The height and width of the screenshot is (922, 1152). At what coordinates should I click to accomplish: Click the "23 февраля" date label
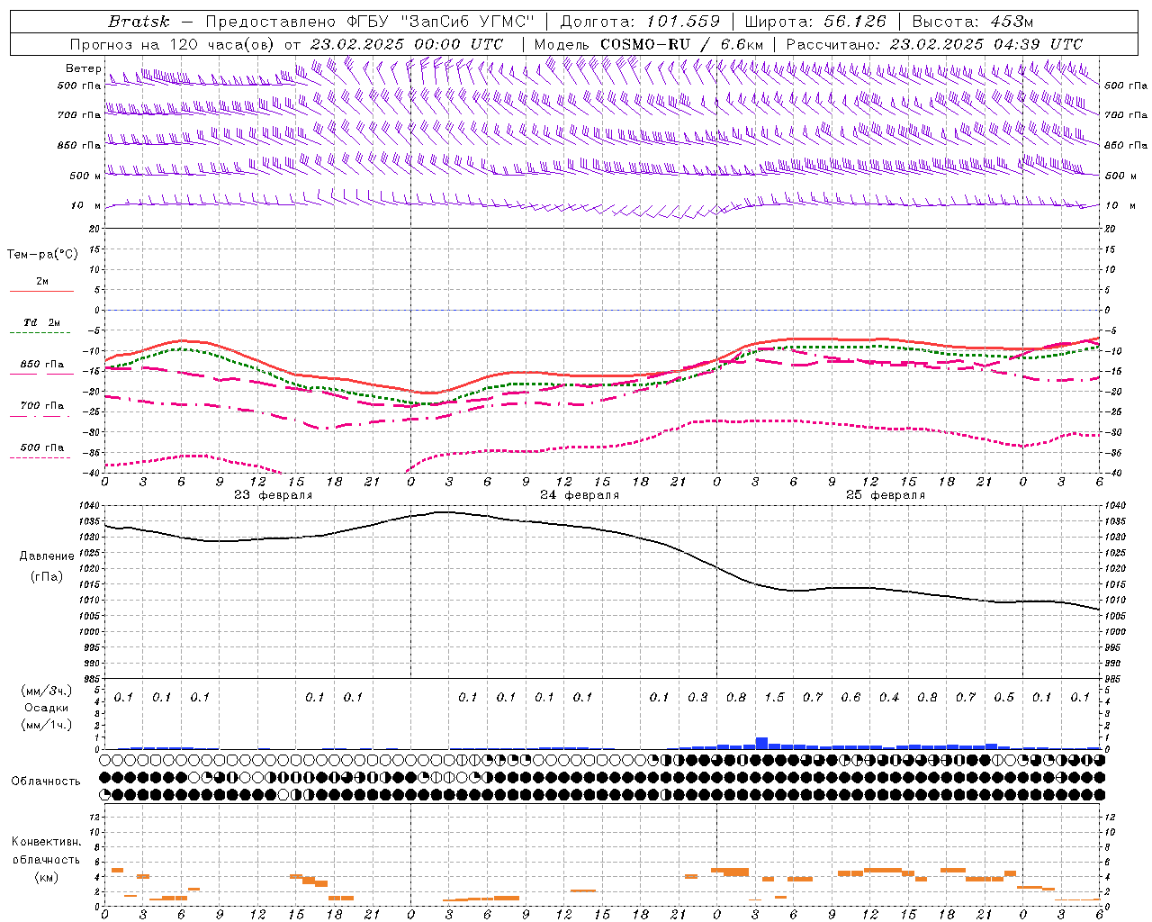tap(274, 495)
